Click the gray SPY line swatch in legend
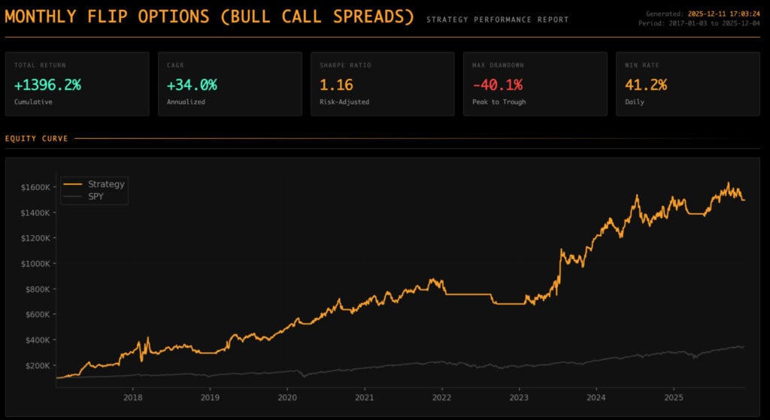 73,195
